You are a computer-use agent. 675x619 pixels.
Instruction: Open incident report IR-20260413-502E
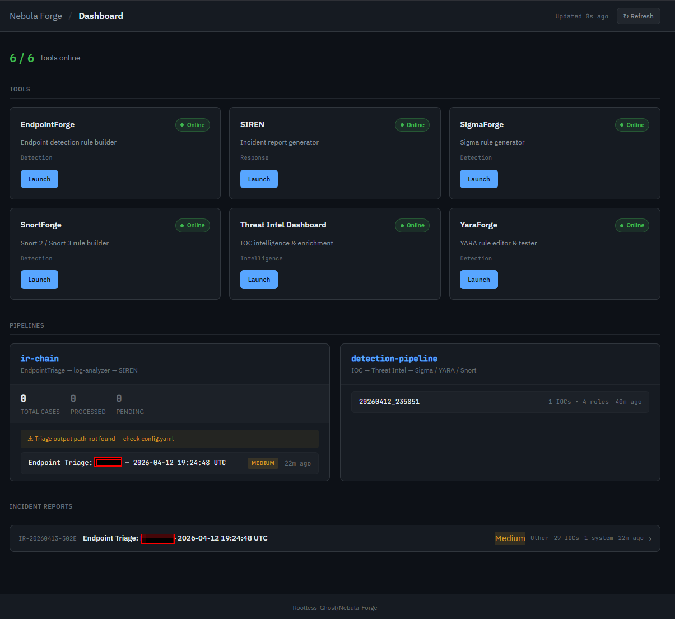pyautogui.click(x=335, y=538)
